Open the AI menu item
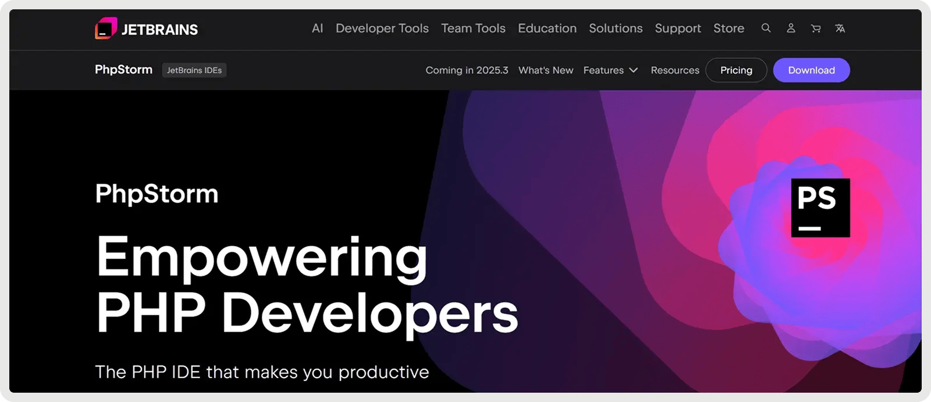931x402 pixels. pyautogui.click(x=317, y=28)
